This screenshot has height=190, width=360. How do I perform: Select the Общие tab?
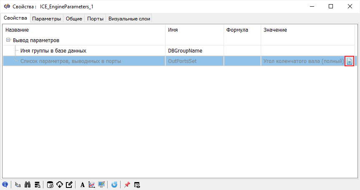[74, 19]
